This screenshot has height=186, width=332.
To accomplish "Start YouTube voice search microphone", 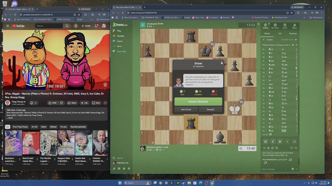I will click(76, 26).
